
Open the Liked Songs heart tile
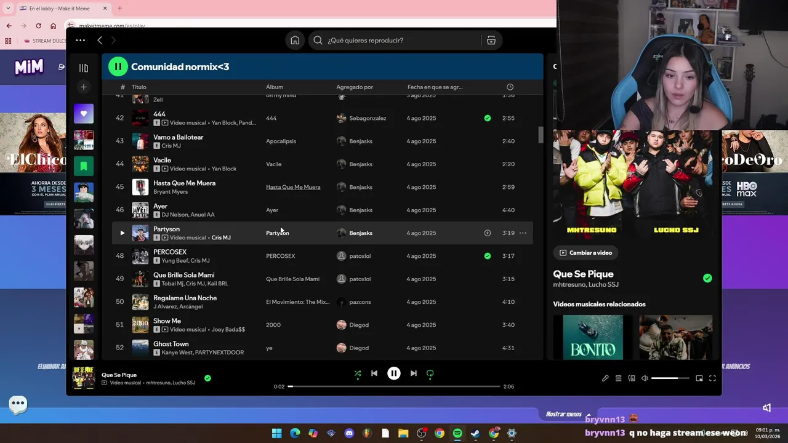pyautogui.click(x=84, y=113)
